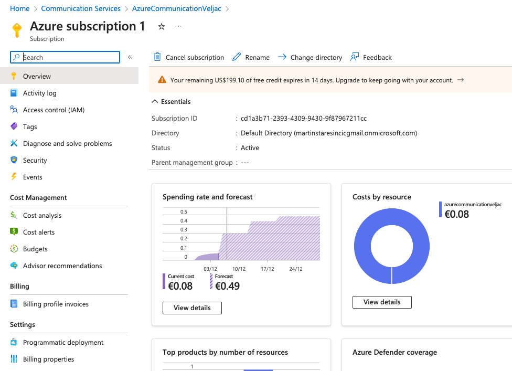Navigate to Home via breadcrumb

[19, 8]
